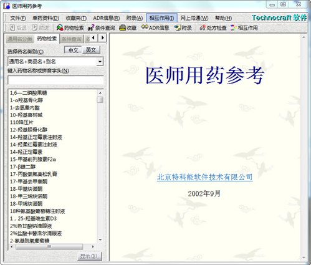Click the drug name input field
The image size is (311, 265).
[x=55, y=80]
